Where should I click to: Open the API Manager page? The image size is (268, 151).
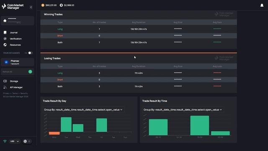point(16,87)
